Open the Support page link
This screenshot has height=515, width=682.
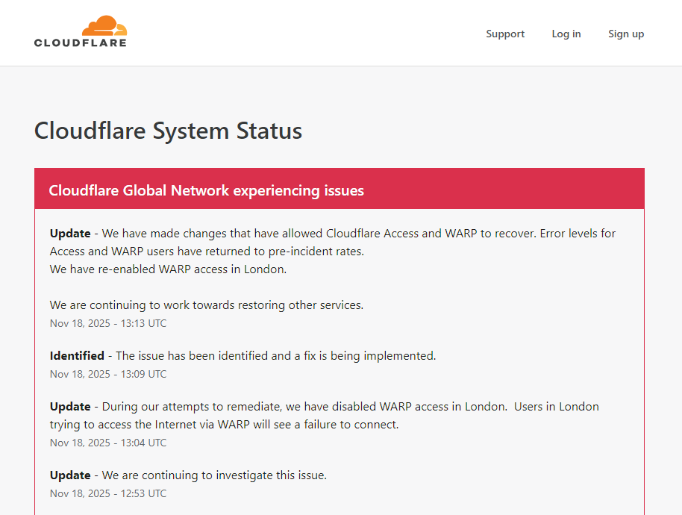pos(505,34)
